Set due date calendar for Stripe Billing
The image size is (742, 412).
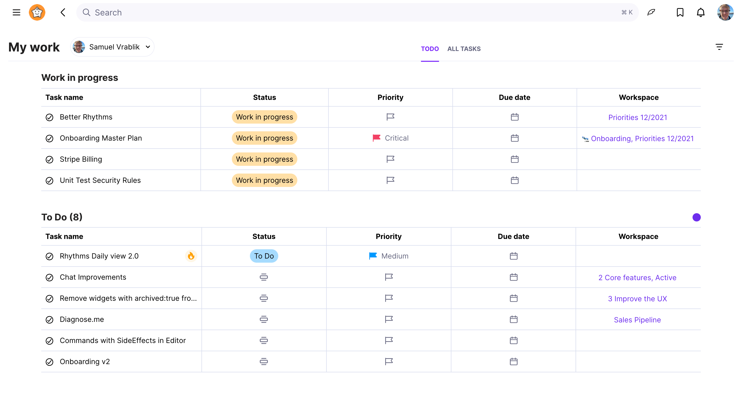tap(515, 159)
